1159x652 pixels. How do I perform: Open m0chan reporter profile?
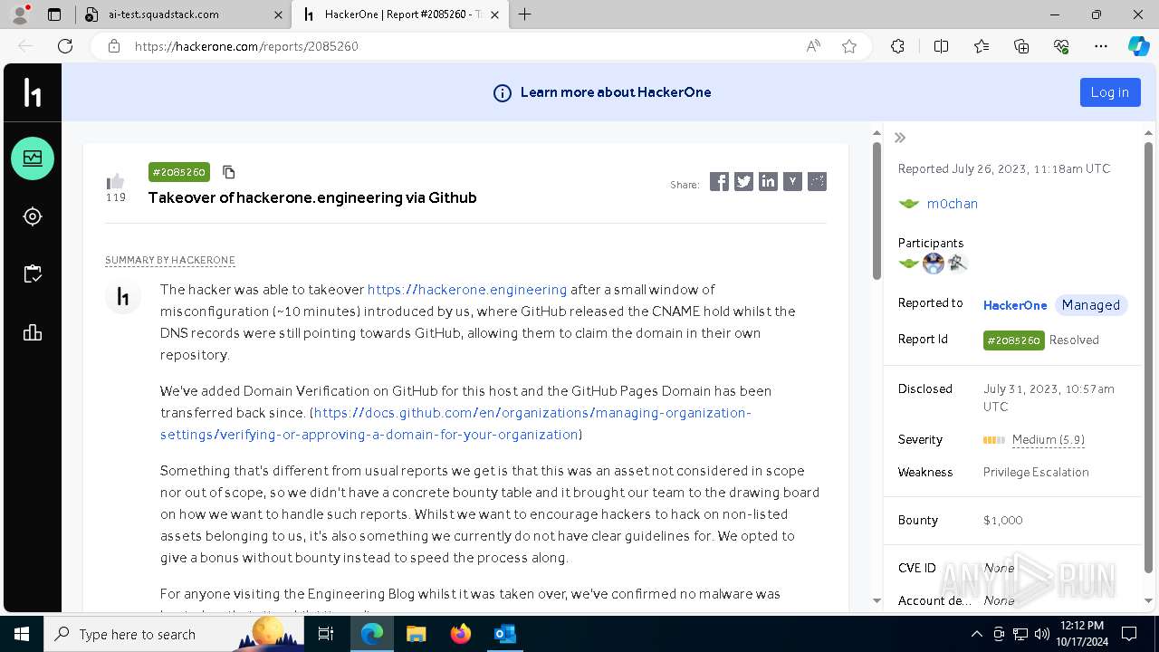pos(952,204)
